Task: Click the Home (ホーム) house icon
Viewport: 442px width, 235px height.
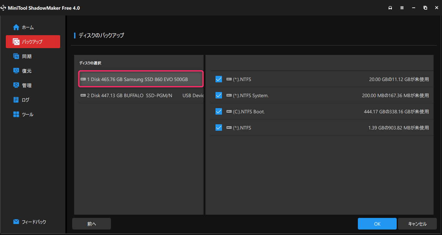Action: [16, 27]
